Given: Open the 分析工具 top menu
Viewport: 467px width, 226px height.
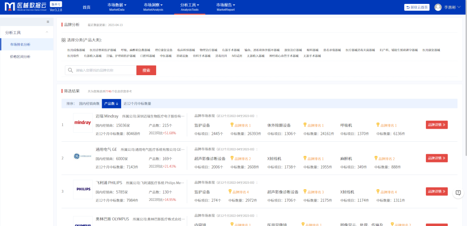Looking at the screenshot, I should pos(189,7).
